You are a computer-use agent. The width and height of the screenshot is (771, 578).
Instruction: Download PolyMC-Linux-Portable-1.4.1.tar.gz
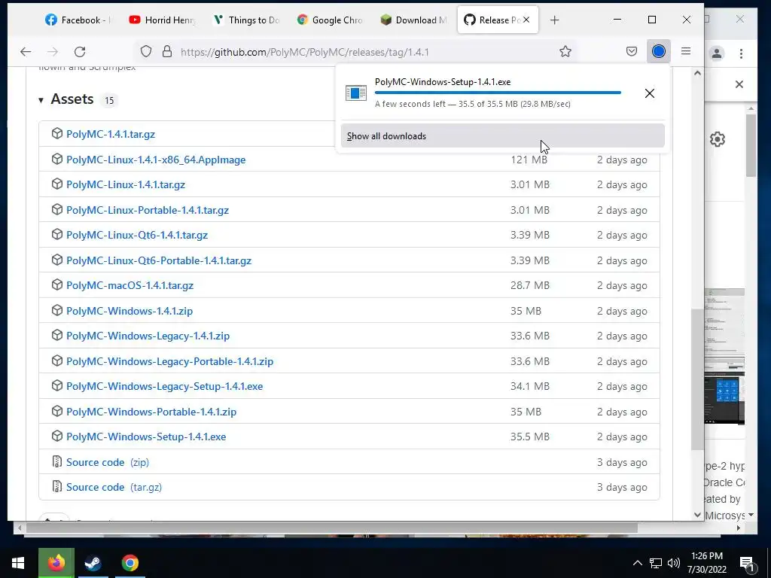click(x=148, y=211)
